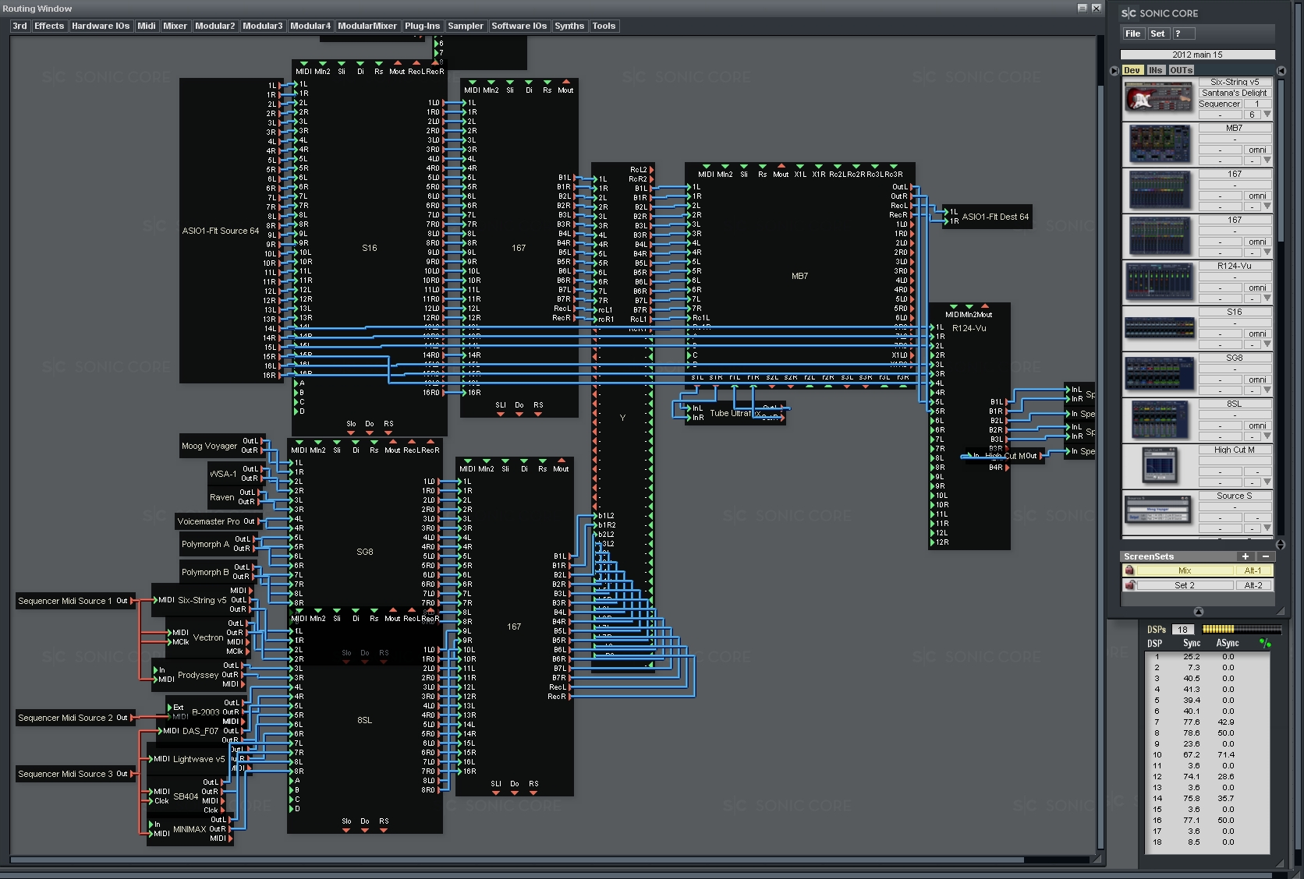
Task: Open the Six-String v5 device thumbnail
Action: point(1159,98)
